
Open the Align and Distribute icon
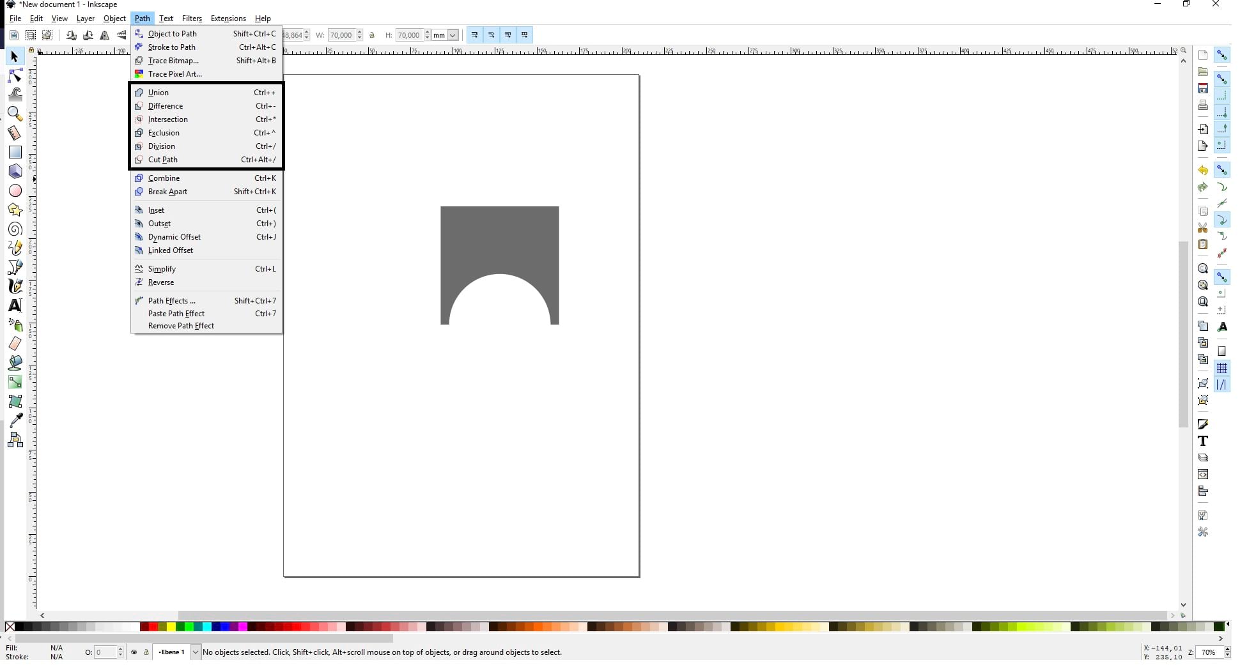1203,491
